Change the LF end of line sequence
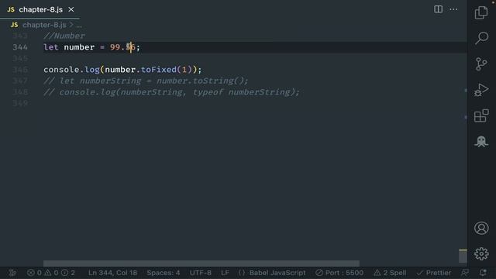The image size is (496, 279). point(225,273)
